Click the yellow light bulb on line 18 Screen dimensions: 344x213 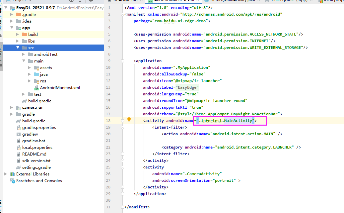coord(129,120)
